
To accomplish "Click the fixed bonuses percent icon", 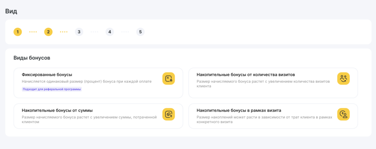I will tap(169, 79).
